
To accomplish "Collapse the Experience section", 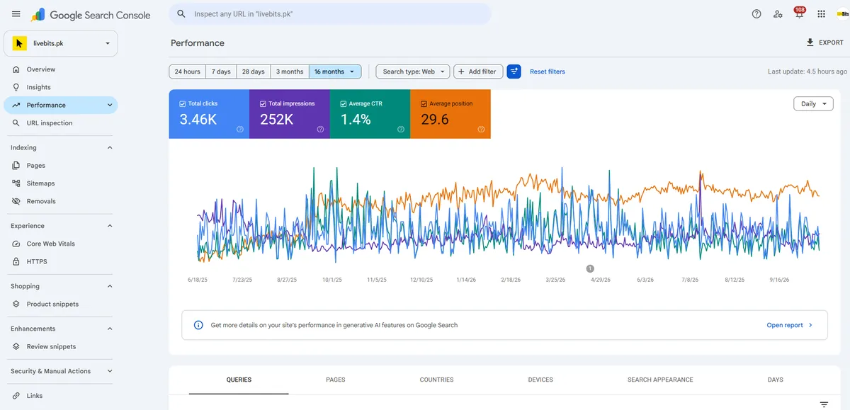I will click(x=109, y=226).
